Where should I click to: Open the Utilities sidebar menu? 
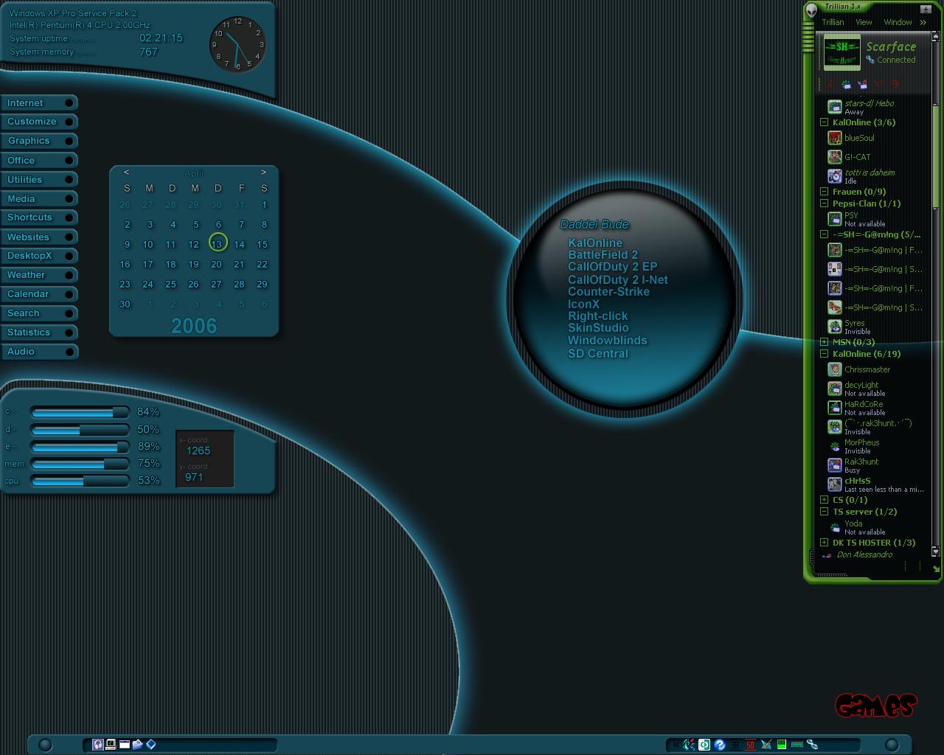[x=39, y=180]
